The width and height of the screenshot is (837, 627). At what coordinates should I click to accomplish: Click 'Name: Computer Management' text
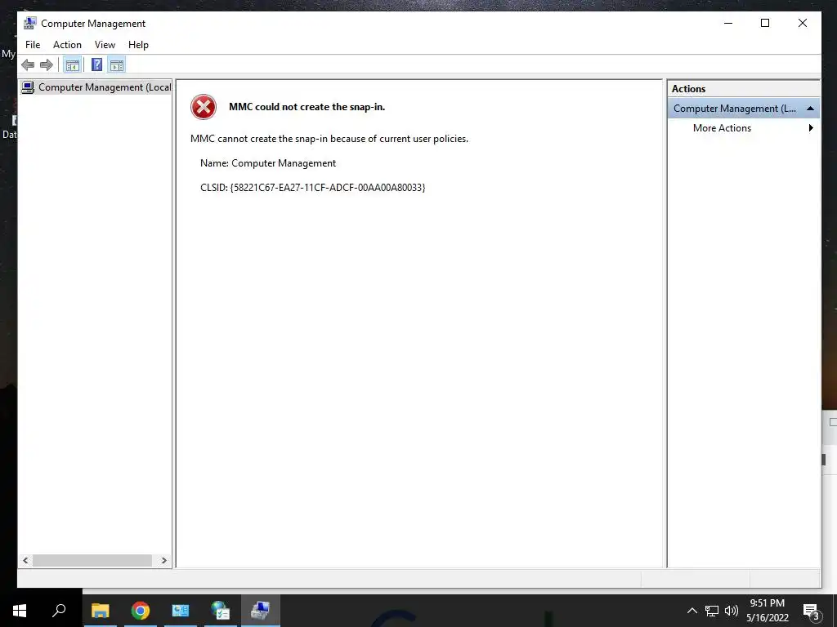pos(268,163)
